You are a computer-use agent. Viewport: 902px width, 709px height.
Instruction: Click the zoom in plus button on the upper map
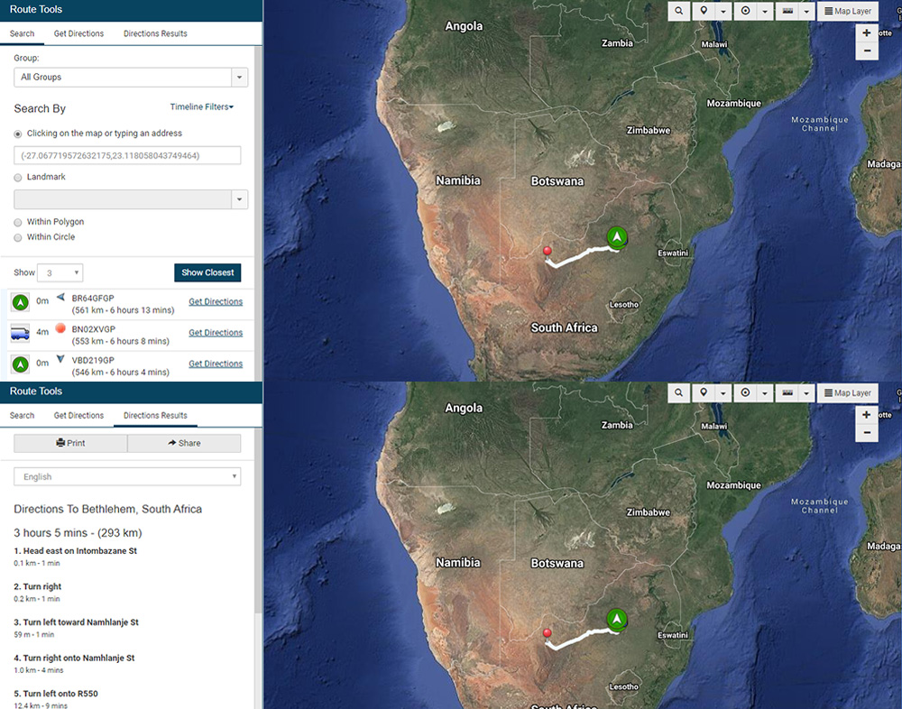coord(867,33)
